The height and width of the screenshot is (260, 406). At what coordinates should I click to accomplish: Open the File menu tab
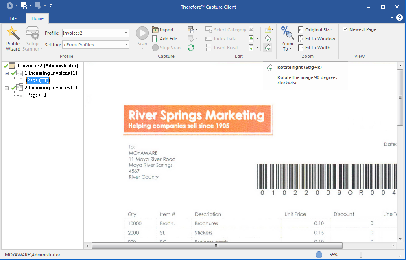[13, 18]
